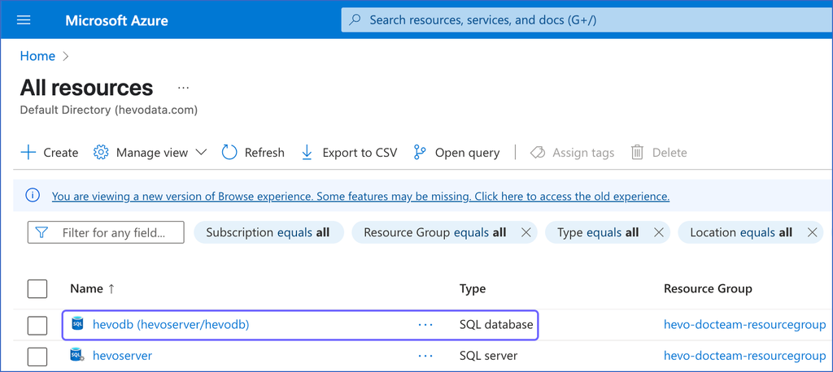Click the Home breadcrumb link
This screenshot has width=833, height=372.
(x=37, y=56)
